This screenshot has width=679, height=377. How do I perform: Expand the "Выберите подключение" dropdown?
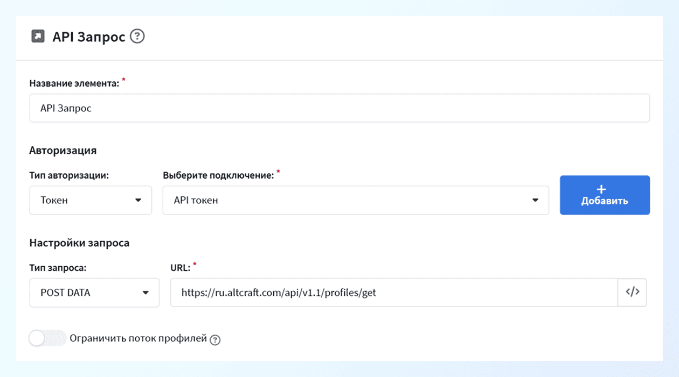click(356, 200)
